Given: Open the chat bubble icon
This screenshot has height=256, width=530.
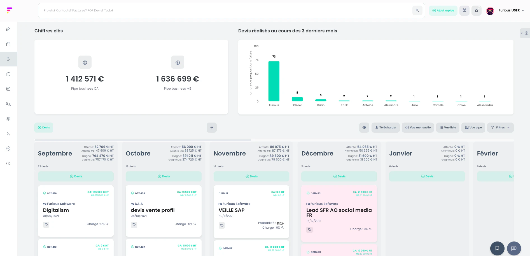Looking at the screenshot, I should tap(514, 248).
